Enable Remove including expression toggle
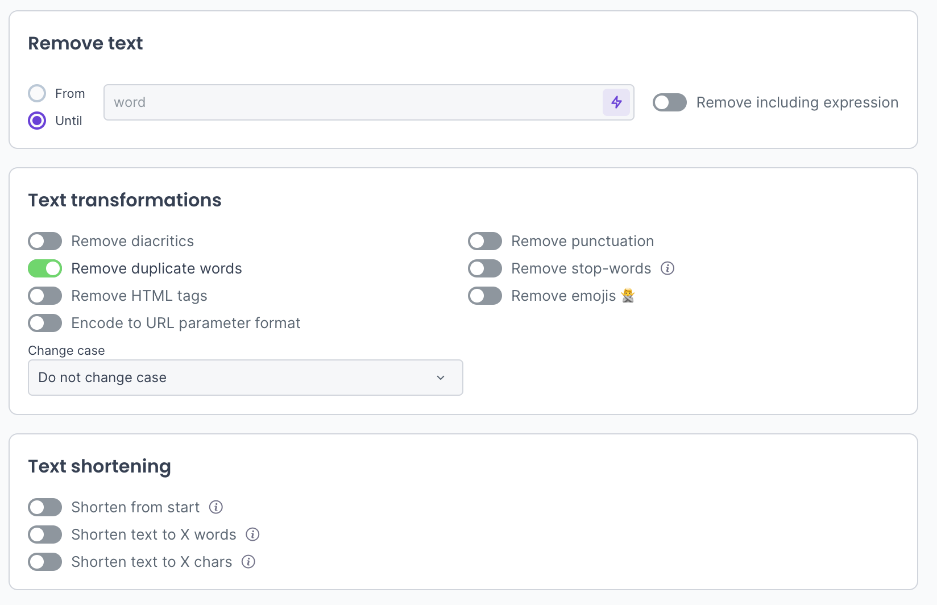 coord(670,102)
